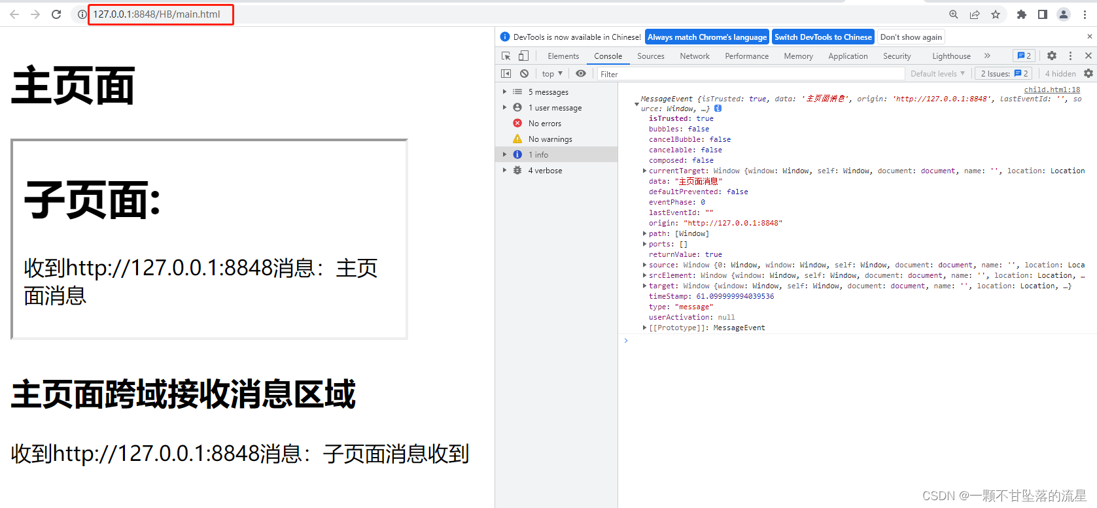The image size is (1097, 508).
Task: Create a live expression with the eye icon
Action: 581,74
